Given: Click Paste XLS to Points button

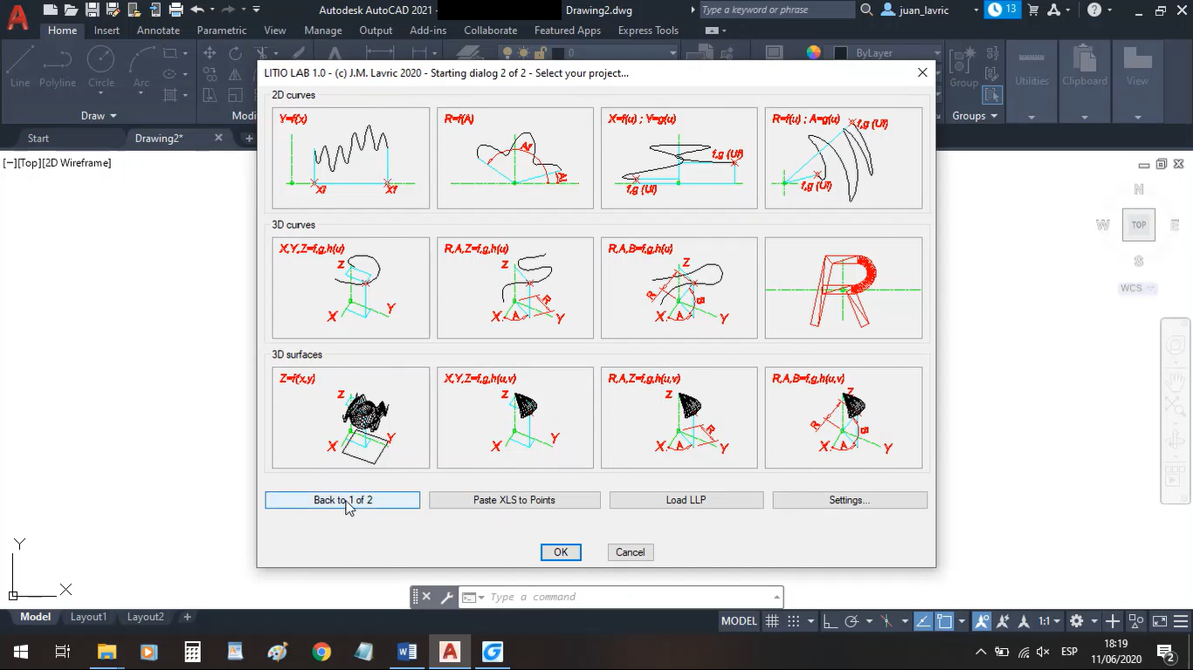Looking at the screenshot, I should coord(514,500).
